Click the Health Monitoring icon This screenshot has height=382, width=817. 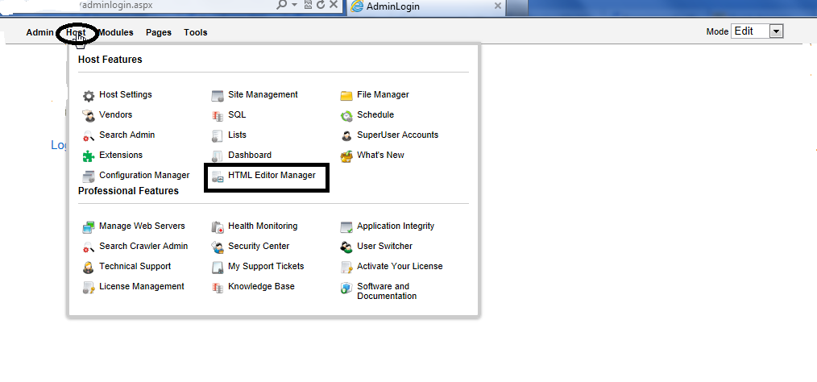point(218,227)
